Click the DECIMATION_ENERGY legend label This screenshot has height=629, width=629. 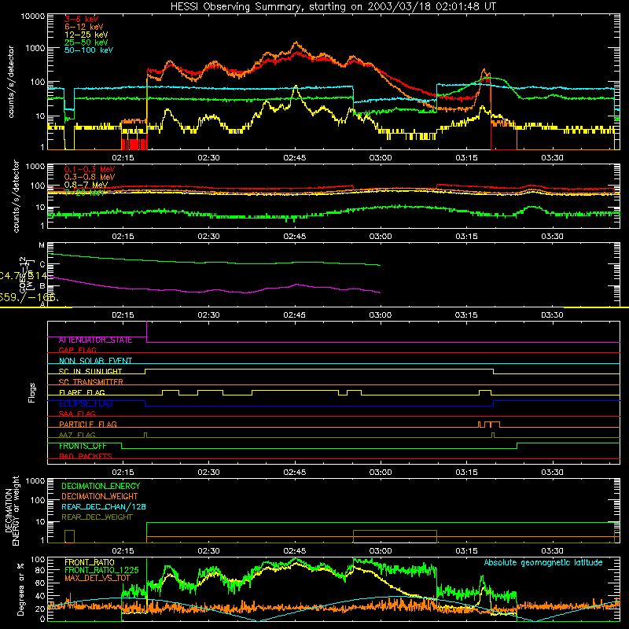click(x=101, y=486)
